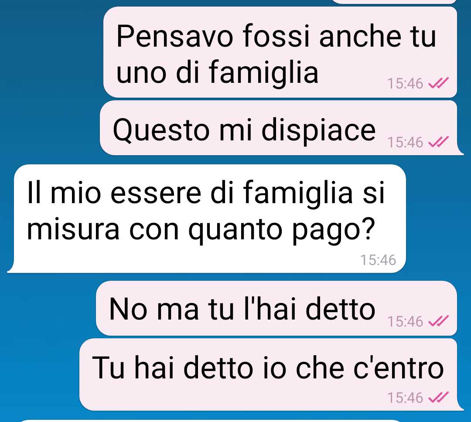Tap the read checkmarks on 'Pensavo fossi anche tu' message
This screenshot has width=471, height=422.
tap(438, 83)
